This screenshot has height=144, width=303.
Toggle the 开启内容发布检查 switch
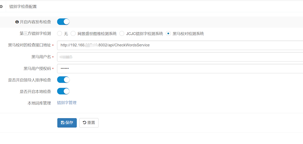point(63,22)
